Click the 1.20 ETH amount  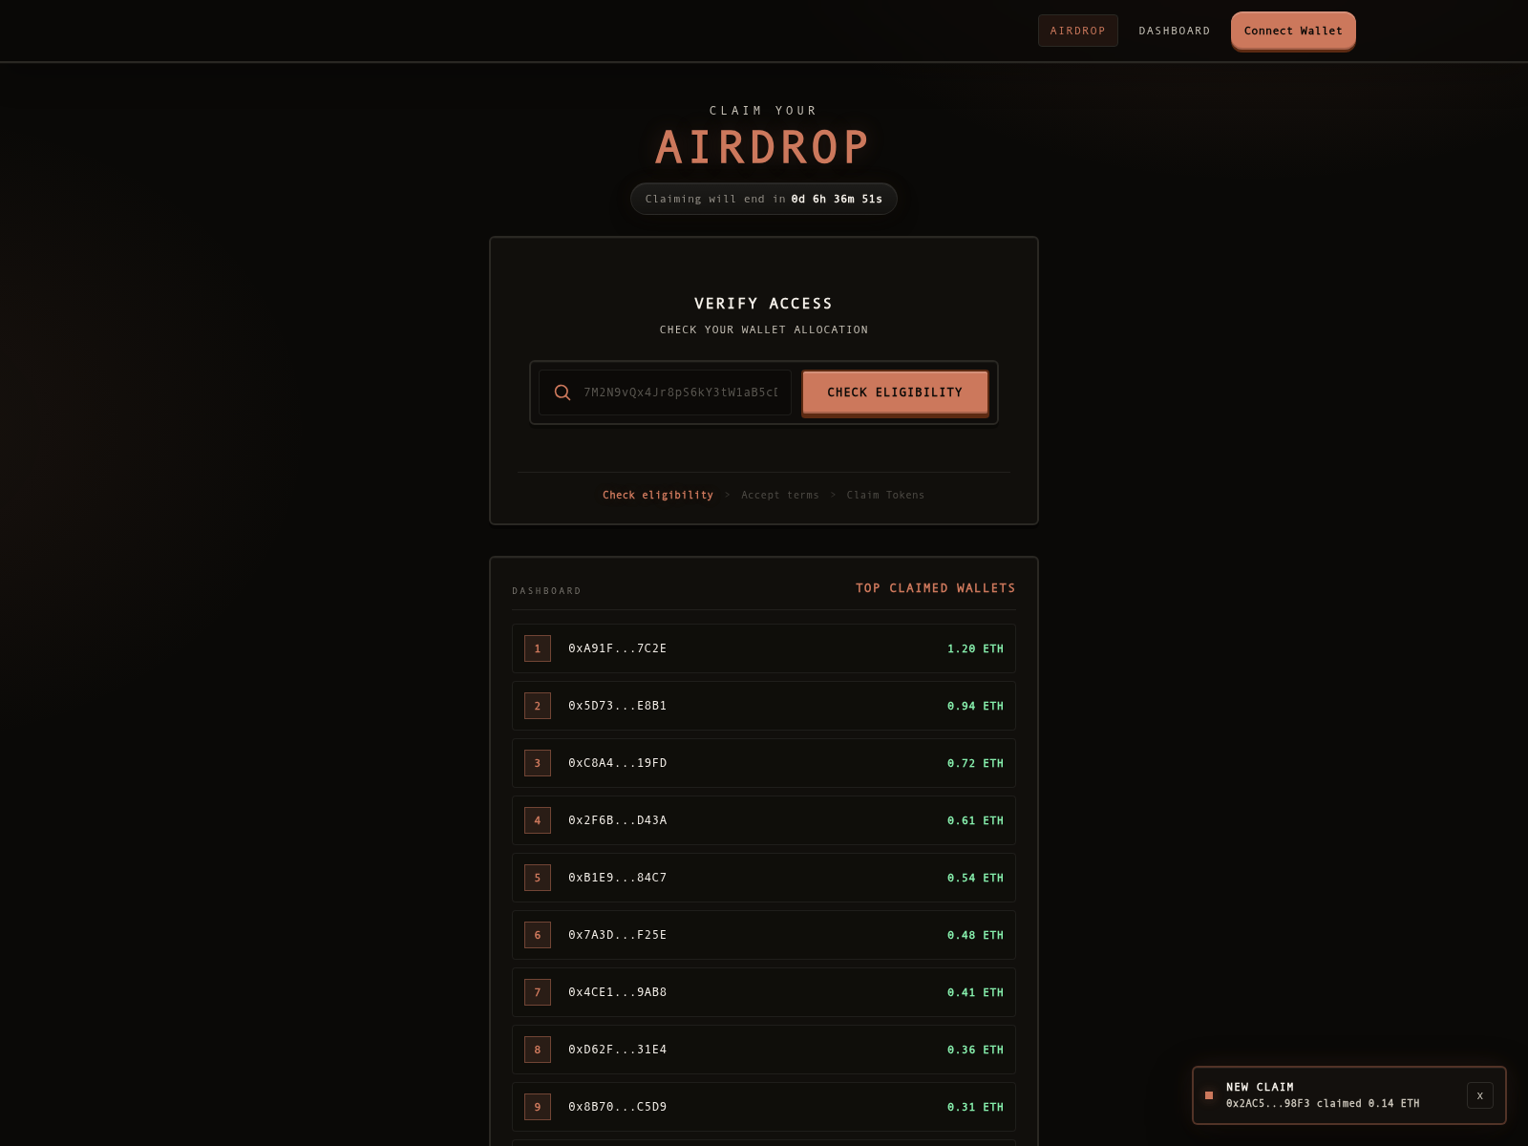point(975,648)
